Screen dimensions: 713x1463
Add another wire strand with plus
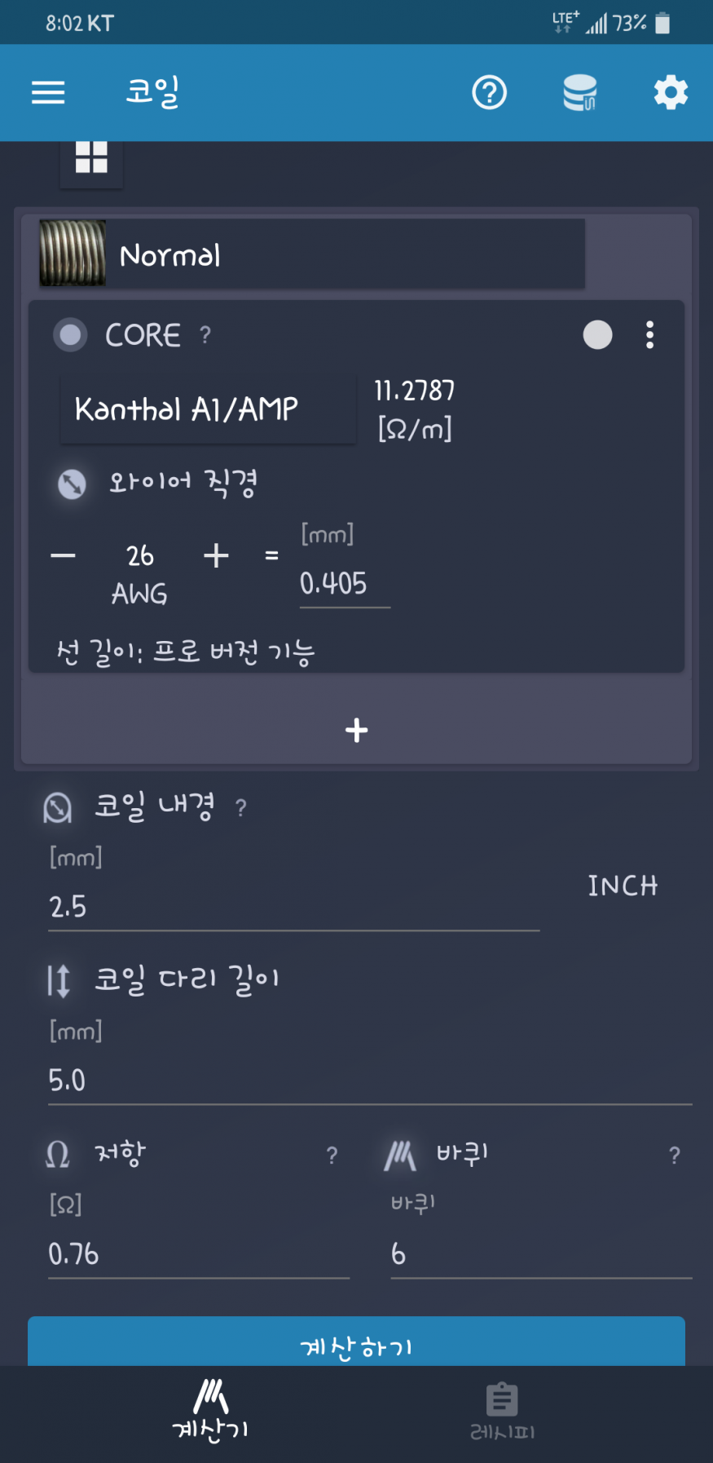pos(356,730)
